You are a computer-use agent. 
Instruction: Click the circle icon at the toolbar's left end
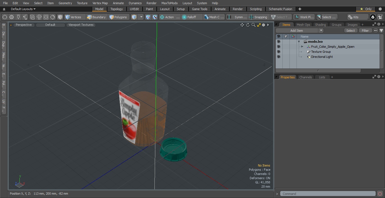point(5,17)
